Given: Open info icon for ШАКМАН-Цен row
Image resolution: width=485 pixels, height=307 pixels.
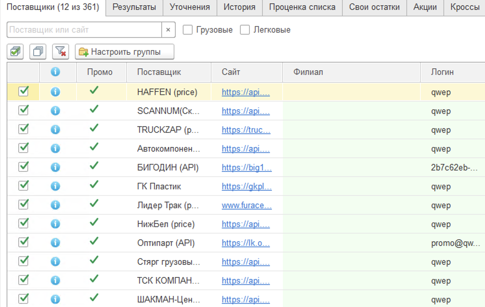Looking at the screenshot, I should coord(55,300).
